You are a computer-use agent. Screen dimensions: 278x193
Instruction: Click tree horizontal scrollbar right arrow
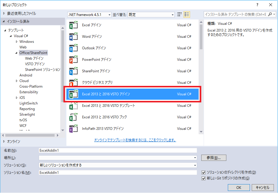(x=58, y=135)
